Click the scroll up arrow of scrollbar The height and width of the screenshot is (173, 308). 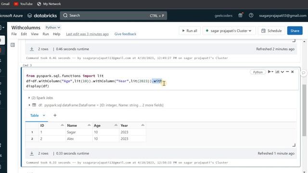coord(304,41)
